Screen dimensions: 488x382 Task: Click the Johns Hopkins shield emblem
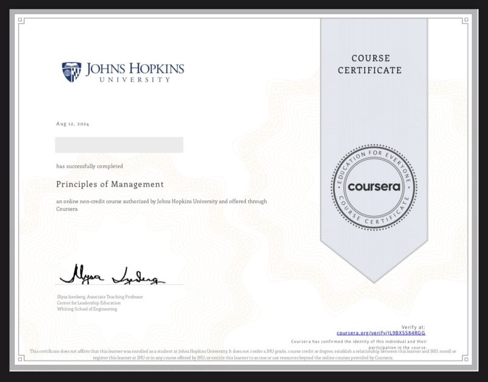(71, 72)
